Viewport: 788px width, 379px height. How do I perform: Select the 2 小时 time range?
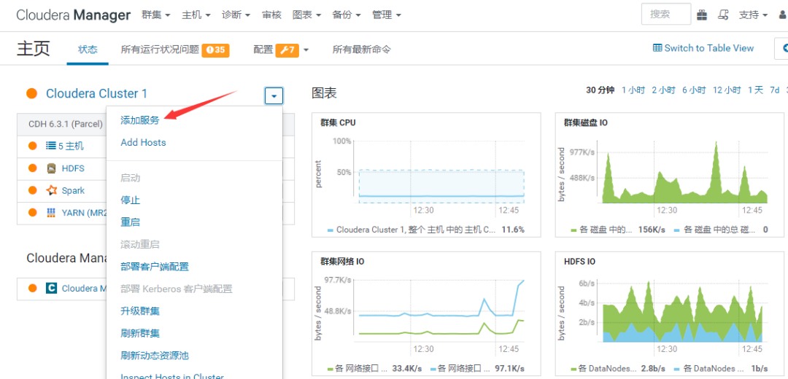coord(664,90)
